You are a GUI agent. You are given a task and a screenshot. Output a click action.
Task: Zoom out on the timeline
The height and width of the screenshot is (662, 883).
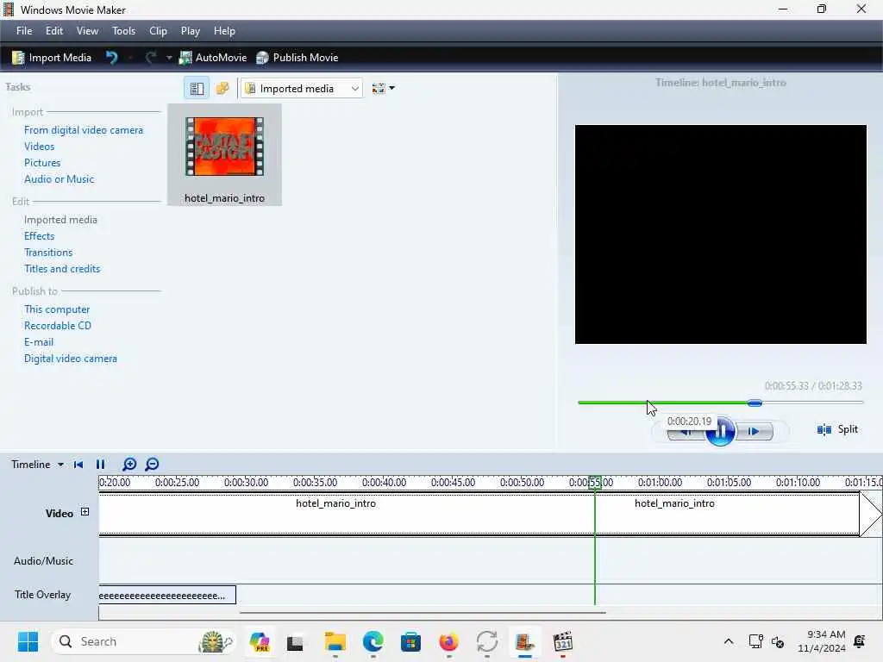coord(152,465)
